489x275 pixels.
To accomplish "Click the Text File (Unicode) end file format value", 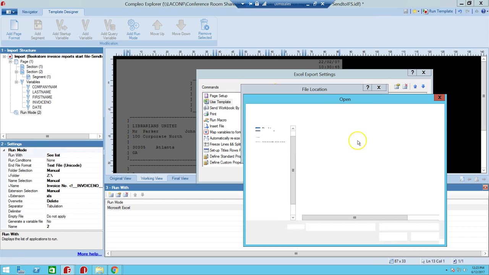I will click(64, 165).
